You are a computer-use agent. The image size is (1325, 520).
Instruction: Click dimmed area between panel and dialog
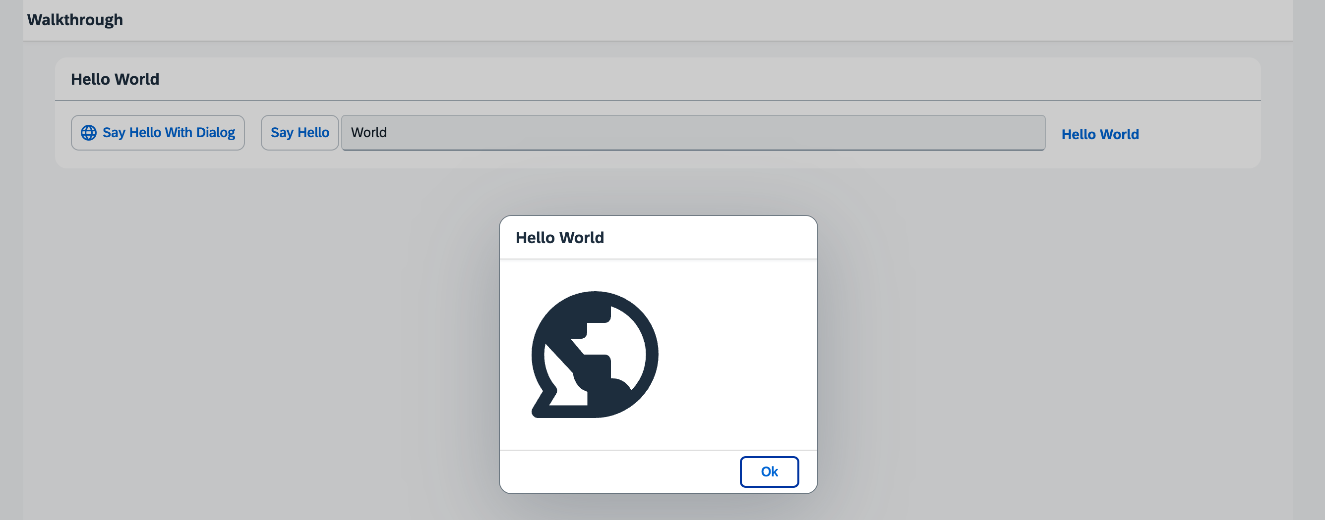pyautogui.click(x=659, y=192)
